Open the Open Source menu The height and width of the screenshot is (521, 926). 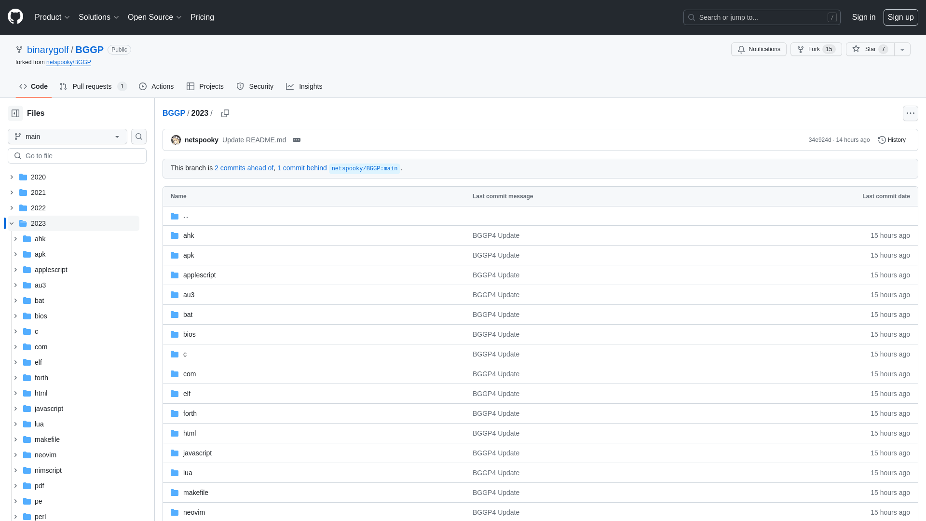[x=154, y=17]
